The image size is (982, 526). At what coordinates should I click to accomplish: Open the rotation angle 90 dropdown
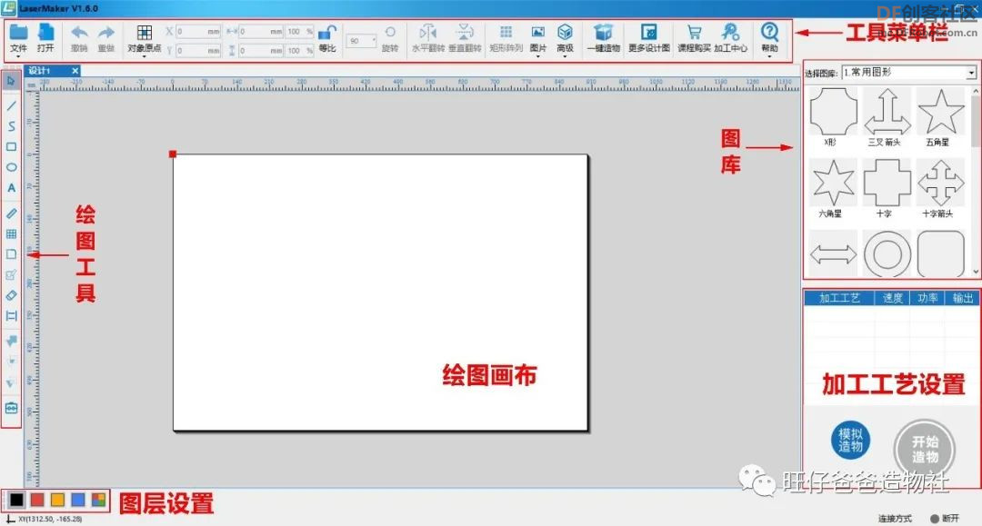[361, 41]
